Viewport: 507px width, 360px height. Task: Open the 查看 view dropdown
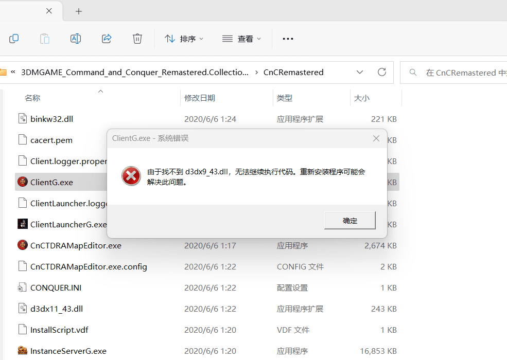(x=242, y=39)
